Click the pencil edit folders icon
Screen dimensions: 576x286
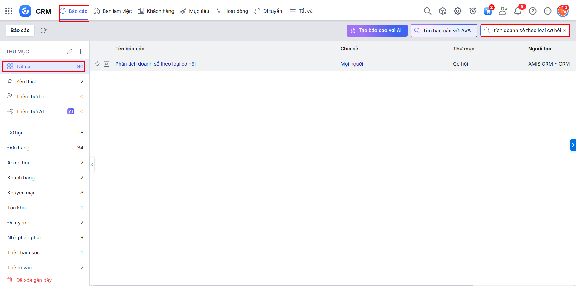(70, 52)
